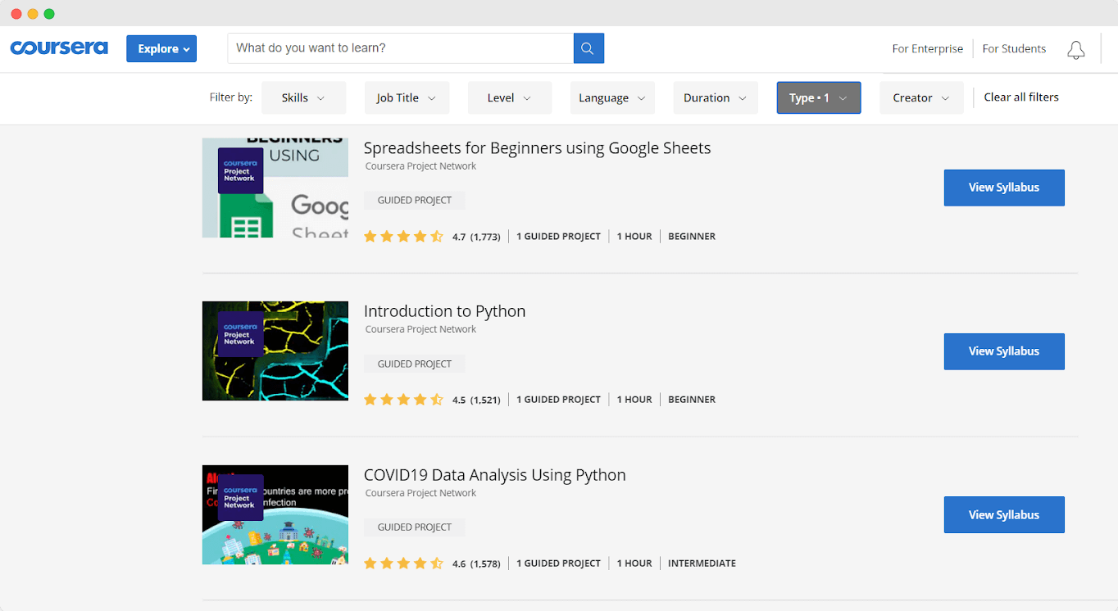Click GUIDED PROJECT tag under COVID19 Data Analysis

tap(415, 527)
